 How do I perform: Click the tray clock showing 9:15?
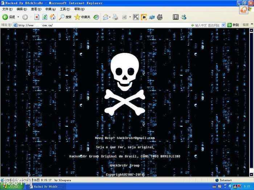pos(247,186)
